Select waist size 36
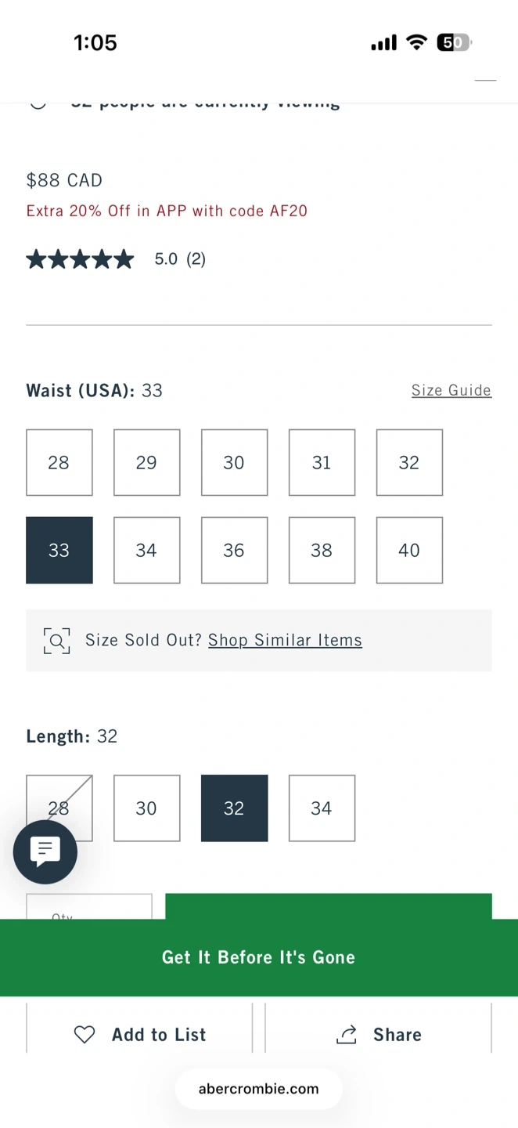518x1128 pixels. [x=234, y=551]
